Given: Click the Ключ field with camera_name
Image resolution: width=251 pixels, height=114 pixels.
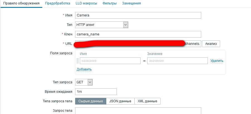Looking at the screenshot, I should 138,34.
